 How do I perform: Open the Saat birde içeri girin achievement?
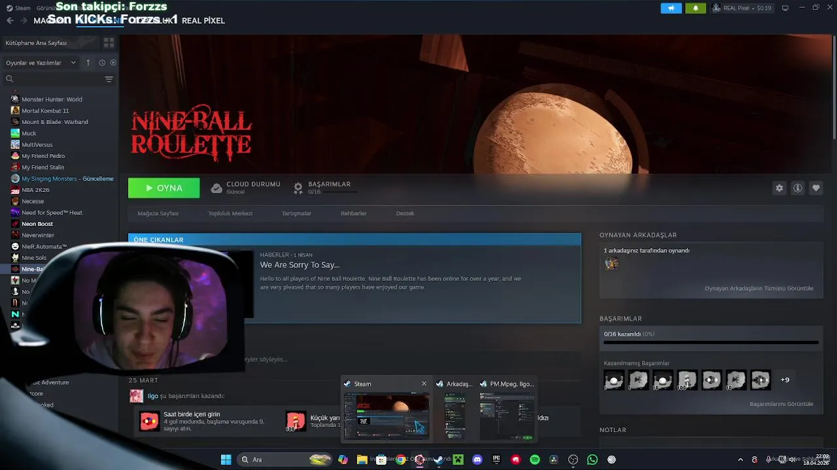pos(192,415)
